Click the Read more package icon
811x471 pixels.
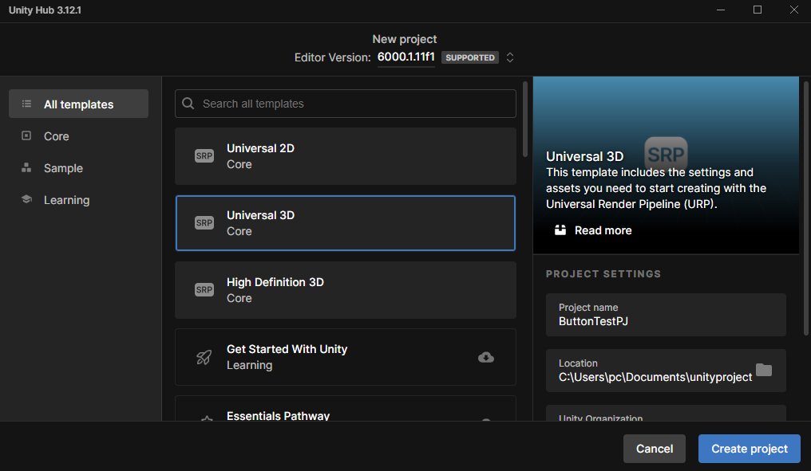click(560, 230)
